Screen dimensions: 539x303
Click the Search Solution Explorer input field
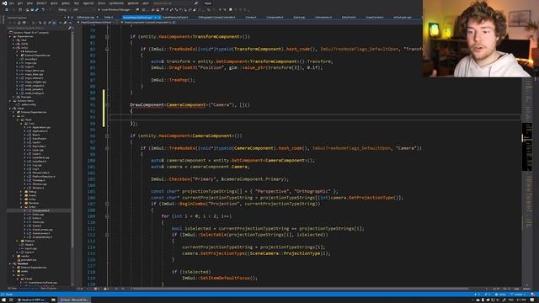(x=37, y=28)
